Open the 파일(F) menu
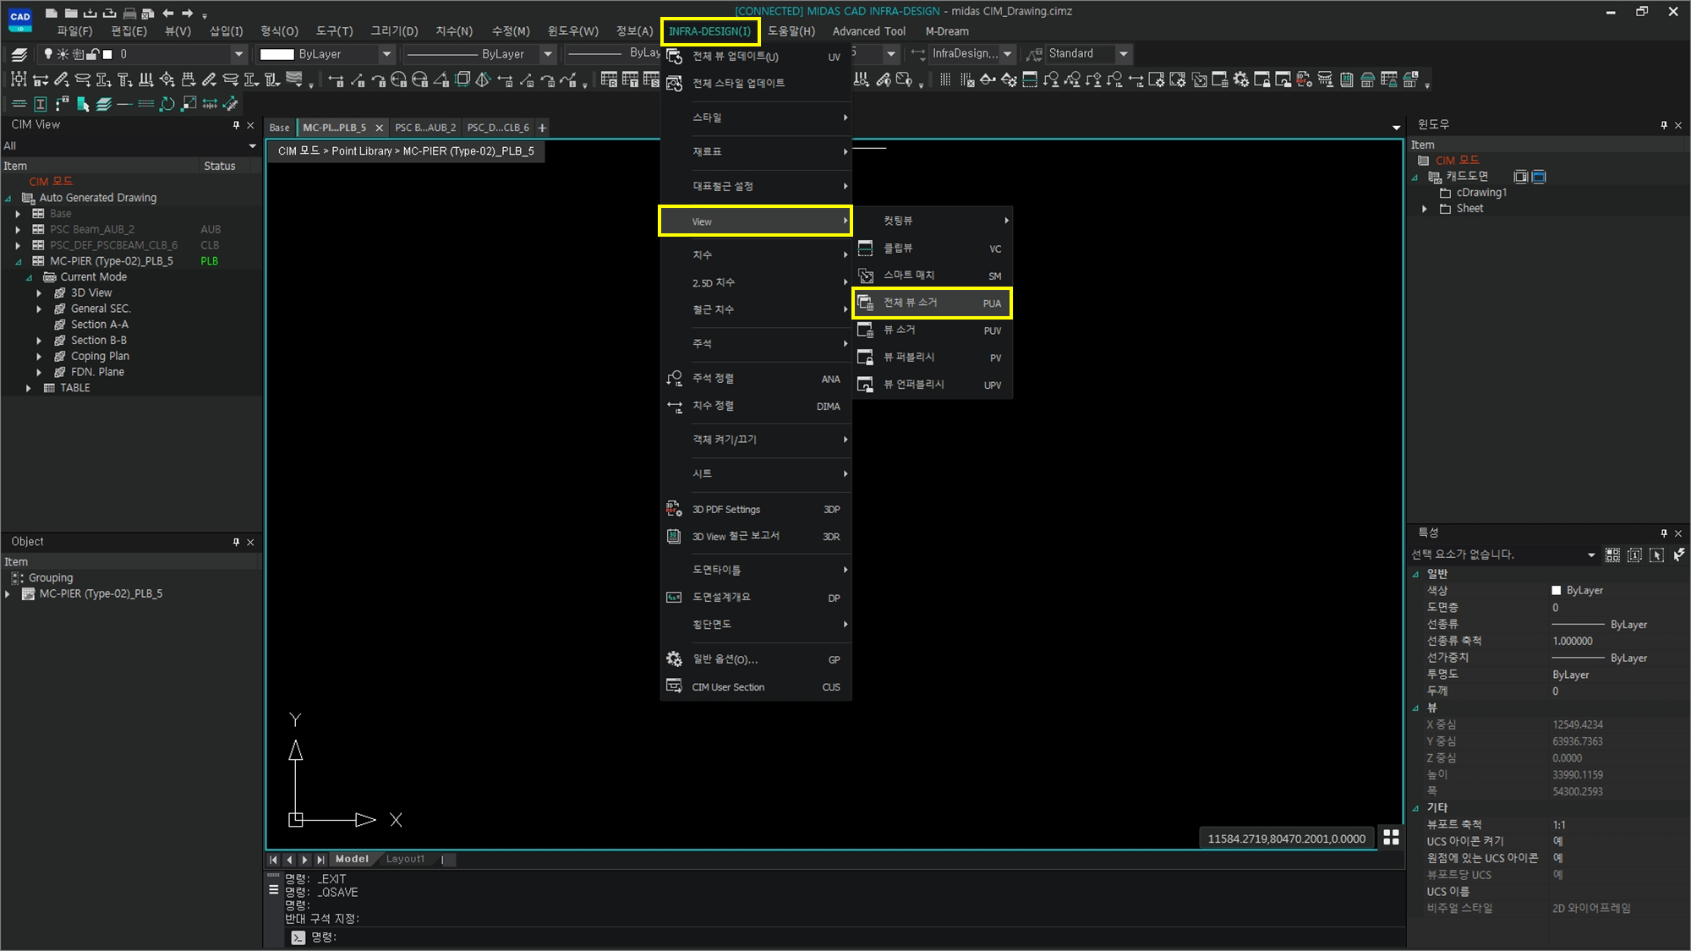1691x951 pixels. click(x=74, y=31)
